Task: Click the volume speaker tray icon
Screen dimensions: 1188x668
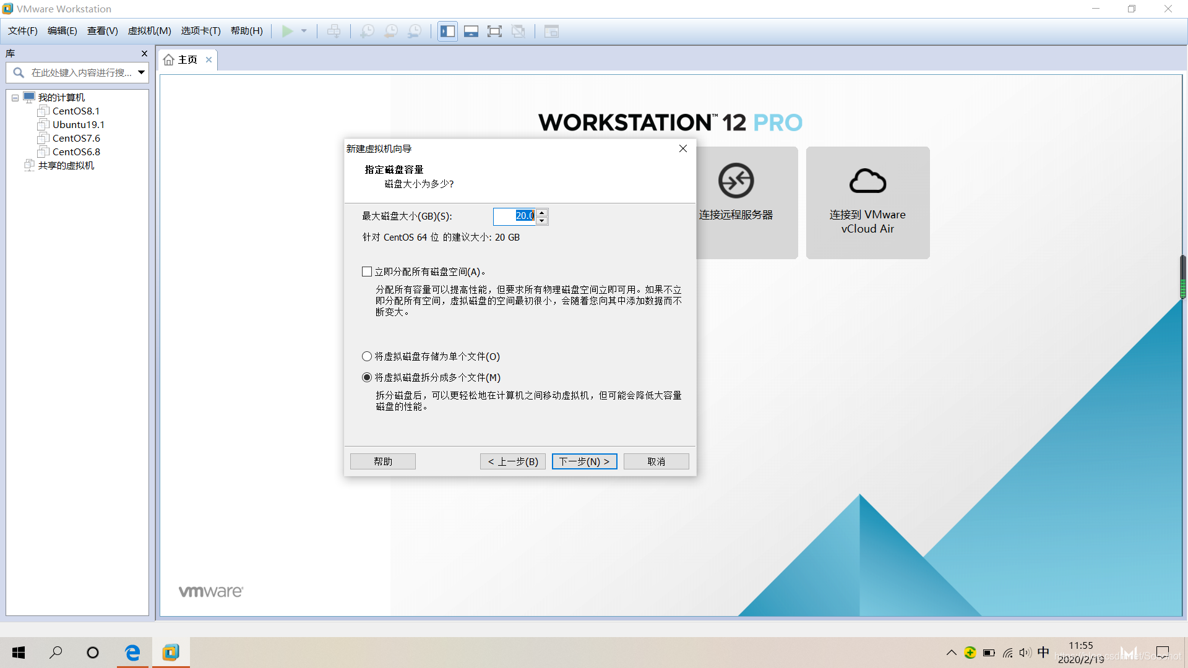Action: point(1025,653)
